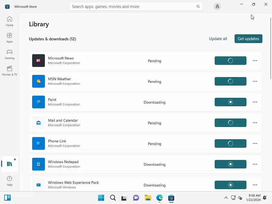The height and width of the screenshot is (204, 272).
Task: Select the MSN Weather title text
Action: pyautogui.click(x=59, y=79)
